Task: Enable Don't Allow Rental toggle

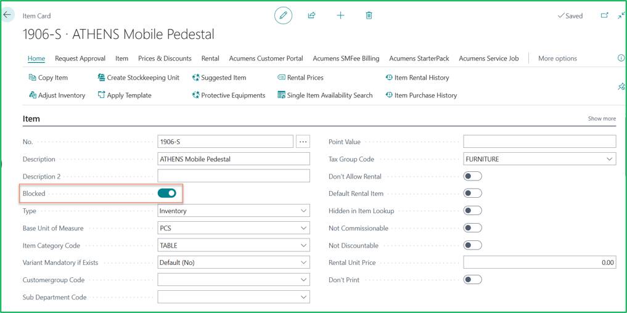Action: coord(472,176)
